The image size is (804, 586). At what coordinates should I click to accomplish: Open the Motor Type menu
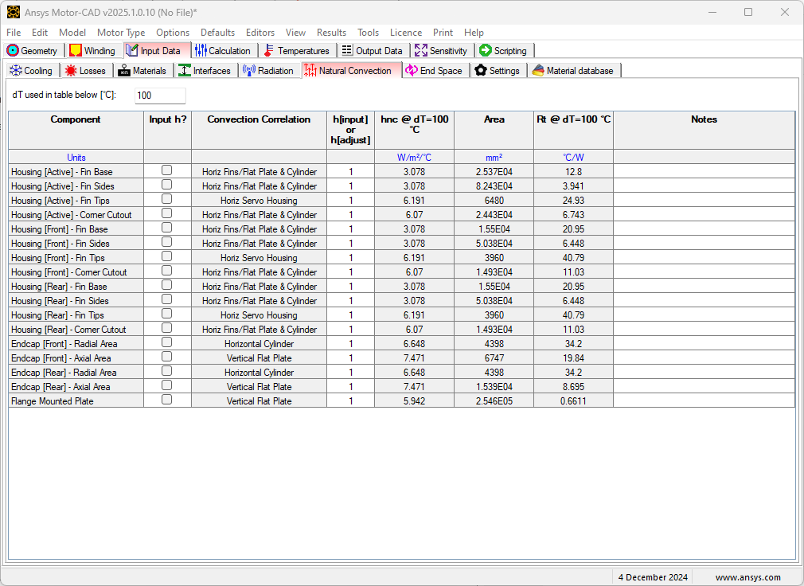[x=121, y=33]
